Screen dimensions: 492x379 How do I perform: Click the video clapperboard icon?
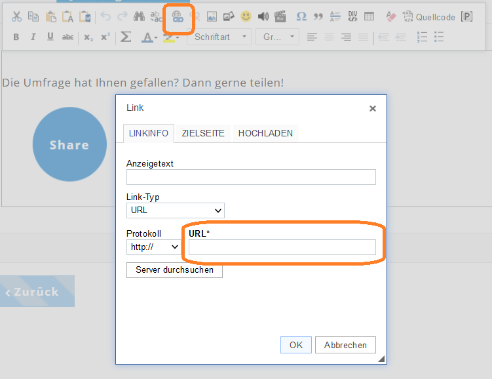pos(280,16)
